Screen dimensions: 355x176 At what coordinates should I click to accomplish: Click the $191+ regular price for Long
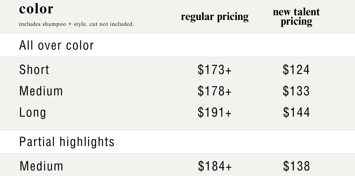click(x=214, y=112)
